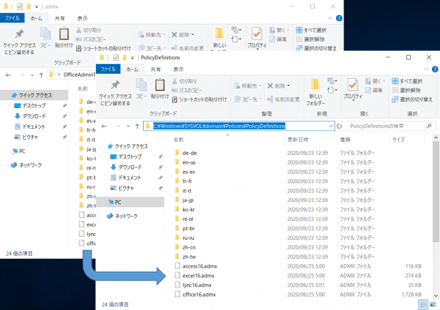Select ネットワーク in admx window navigation pane

coord(30,165)
